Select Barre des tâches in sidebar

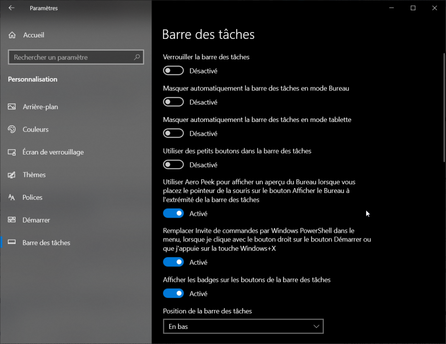tap(46, 242)
